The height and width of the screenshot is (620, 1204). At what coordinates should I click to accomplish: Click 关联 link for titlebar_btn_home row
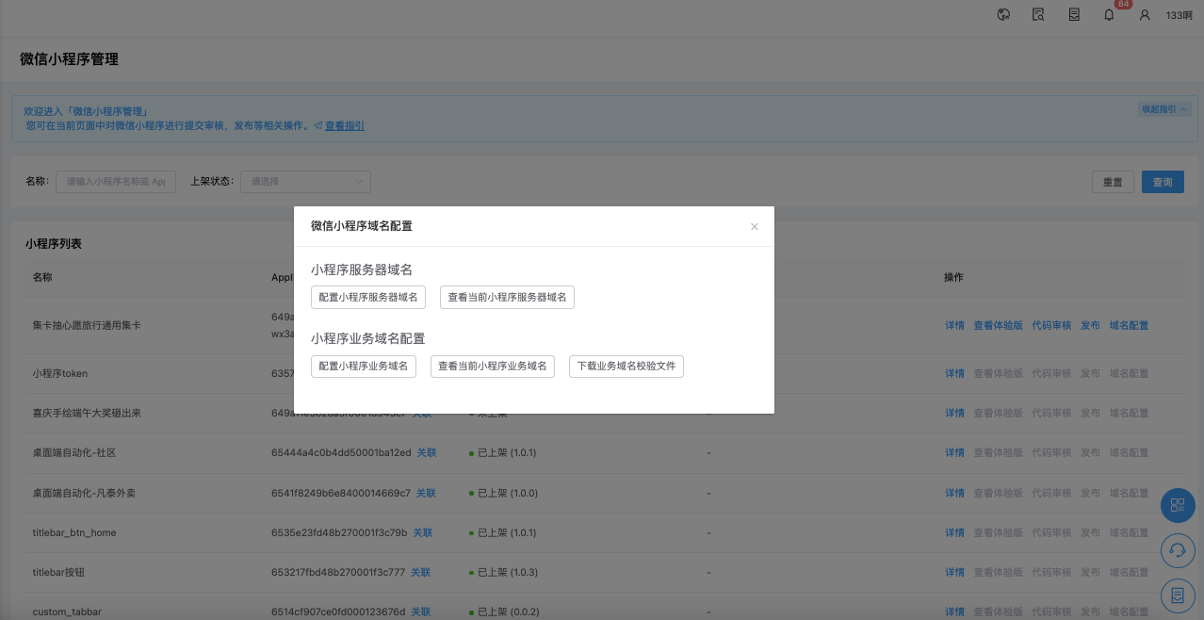(423, 533)
